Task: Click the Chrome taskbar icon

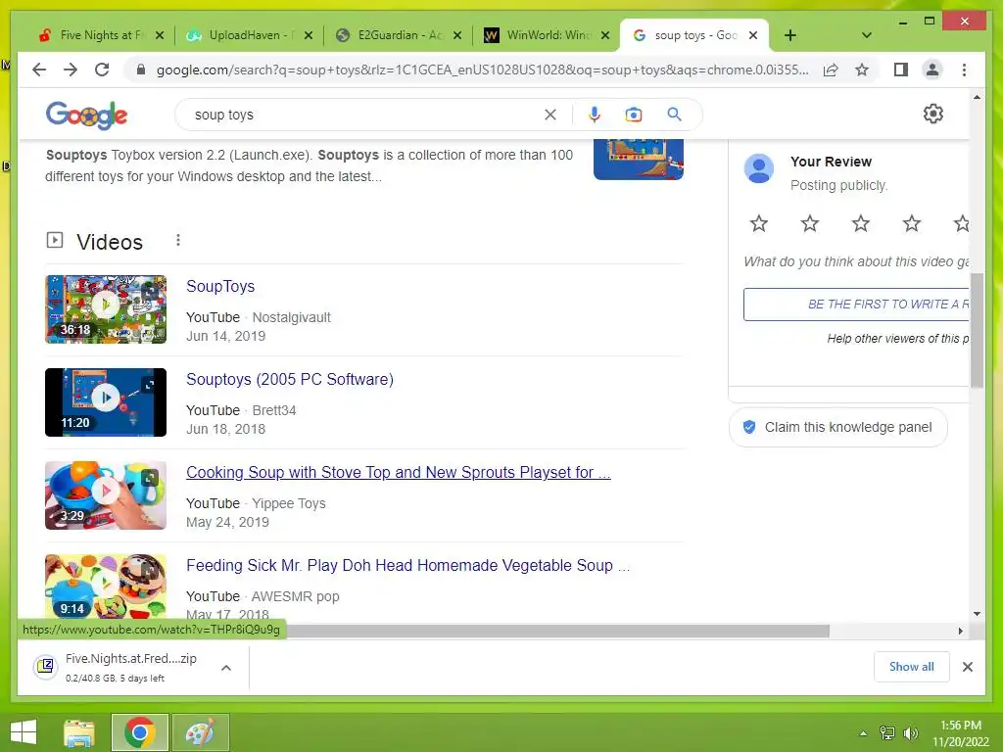Action: 140,732
